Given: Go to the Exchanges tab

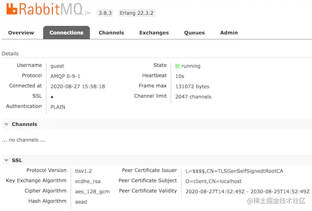Looking at the screenshot, I should 154,33.
